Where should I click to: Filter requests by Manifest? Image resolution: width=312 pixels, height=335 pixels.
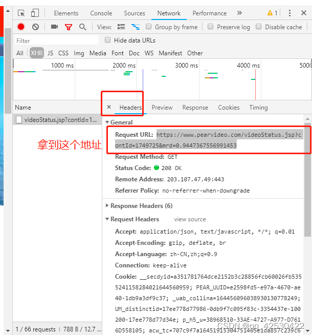click(170, 53)
